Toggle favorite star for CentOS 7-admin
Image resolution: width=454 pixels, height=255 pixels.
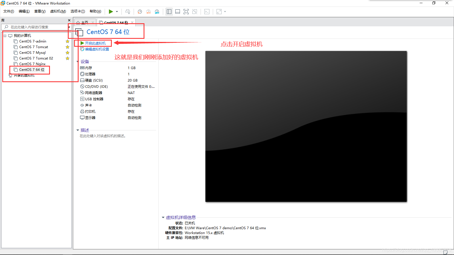(x=68, y=41)
